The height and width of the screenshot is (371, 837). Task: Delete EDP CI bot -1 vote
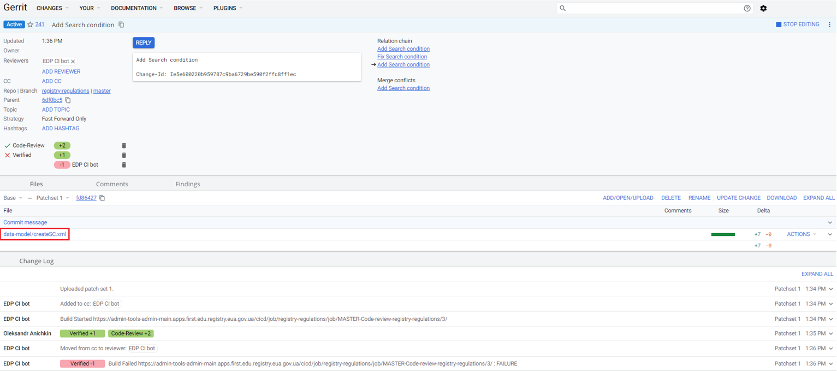click(x=124, y=165)
